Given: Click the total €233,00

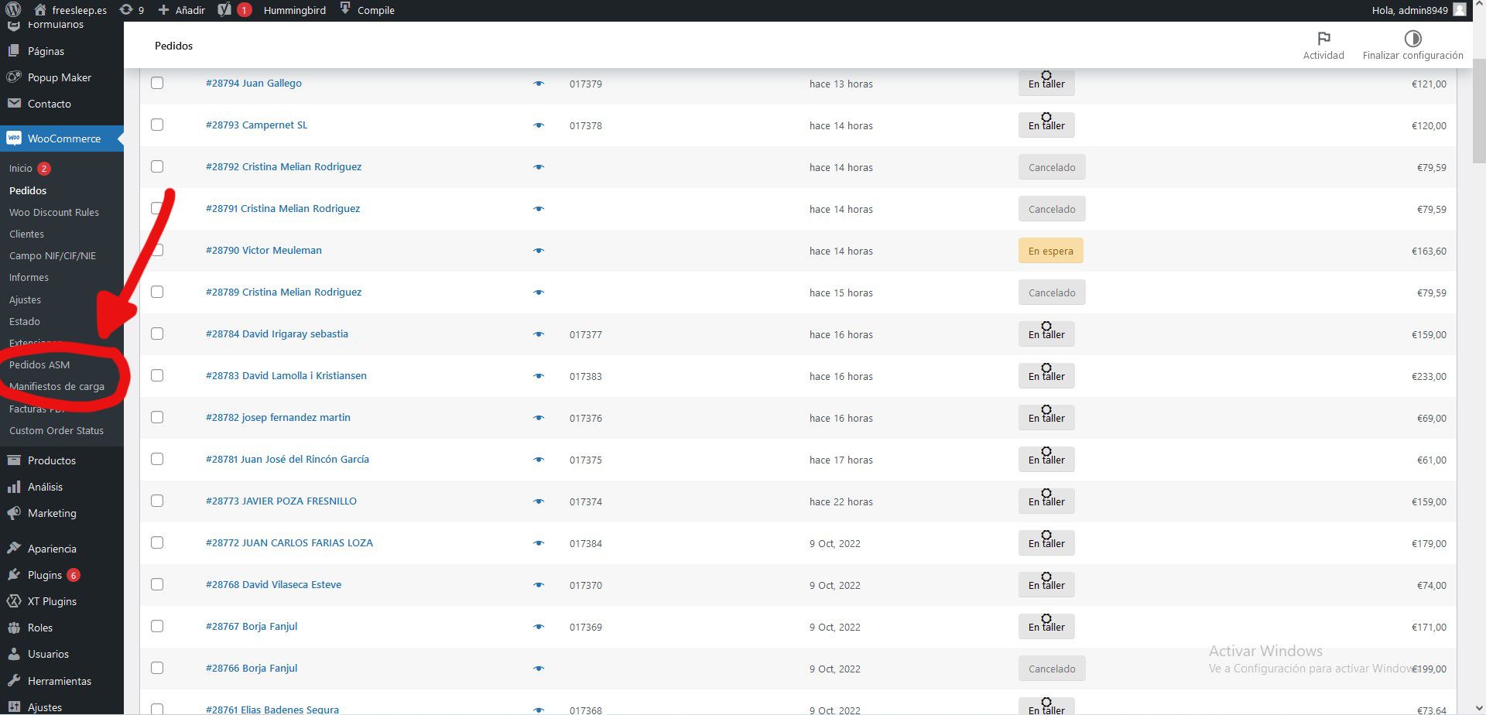Looking at the screenshot, I should 1429,376.
